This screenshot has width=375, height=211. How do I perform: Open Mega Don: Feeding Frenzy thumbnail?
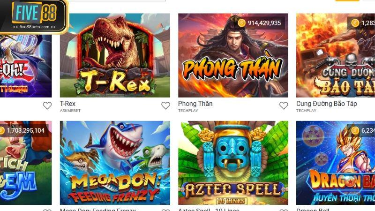pos(115,163)
